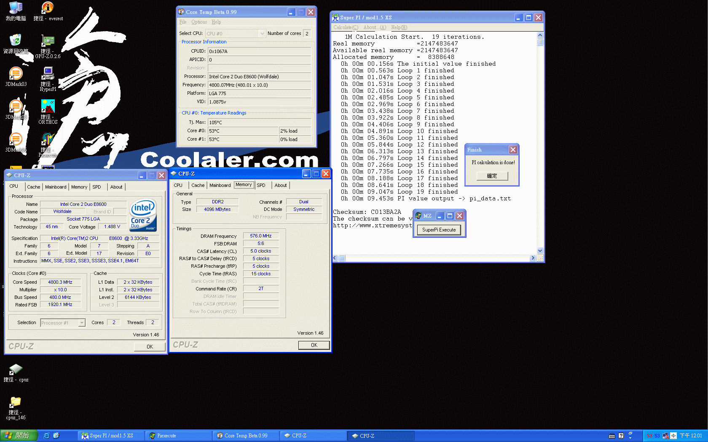Open the help icon in system tray

(621, 436)
